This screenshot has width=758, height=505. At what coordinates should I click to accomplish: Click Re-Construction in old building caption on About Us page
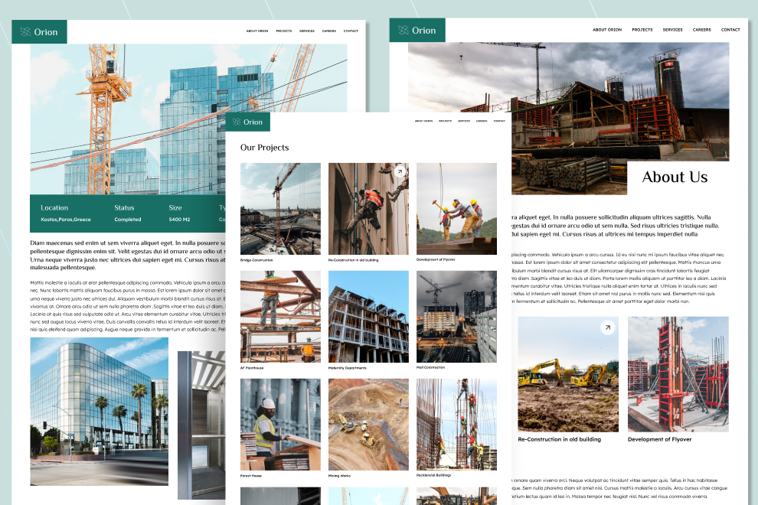coord(560,439)
